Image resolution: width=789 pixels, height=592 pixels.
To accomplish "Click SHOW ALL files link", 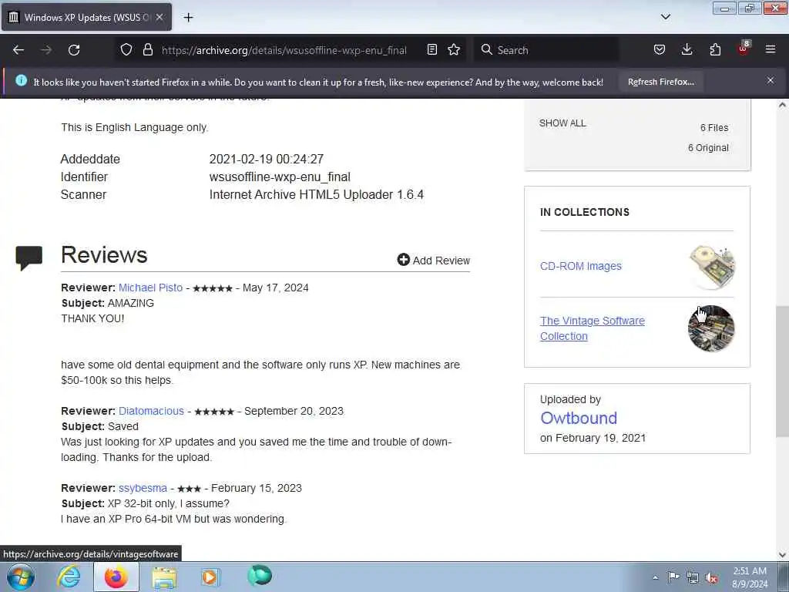I will pyautogui.click(x=562, y=123).
